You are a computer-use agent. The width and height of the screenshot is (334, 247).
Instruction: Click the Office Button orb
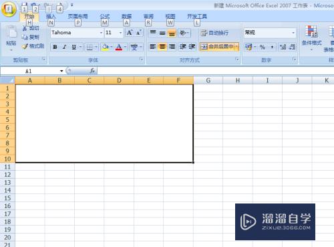(x=9, y=9)
